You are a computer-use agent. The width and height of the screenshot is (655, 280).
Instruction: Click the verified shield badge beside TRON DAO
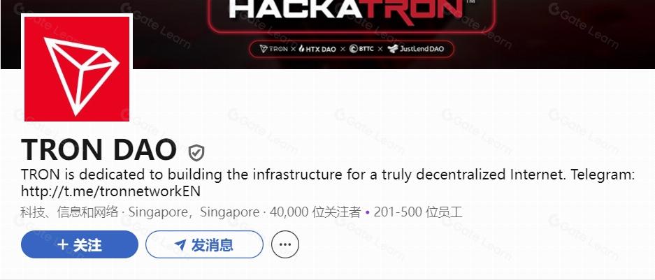coord(196,153)
